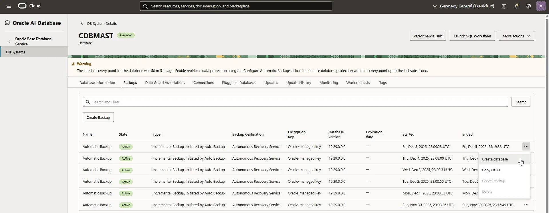The width and height of the screenshot is (549, 213).
Task: Select the Backups tab
Action: (x=130, y=83)
